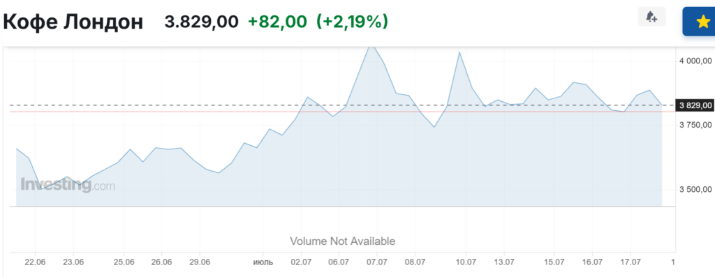The width and height of the screenshot is (715, 277).
Task: Click the 10.07 date label
Action: [465, 262]
